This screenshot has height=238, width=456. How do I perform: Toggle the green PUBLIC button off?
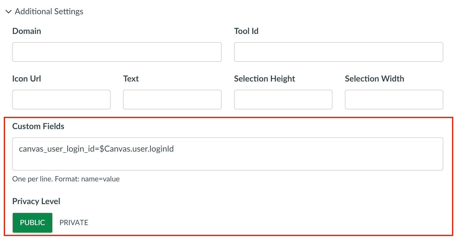[32, 222]
